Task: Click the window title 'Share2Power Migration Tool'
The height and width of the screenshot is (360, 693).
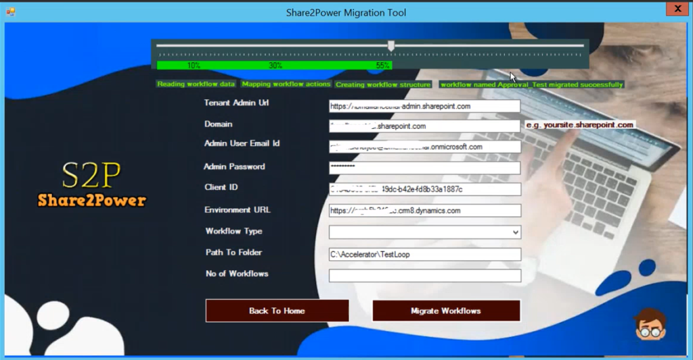Action: click(x=346, y=12)
